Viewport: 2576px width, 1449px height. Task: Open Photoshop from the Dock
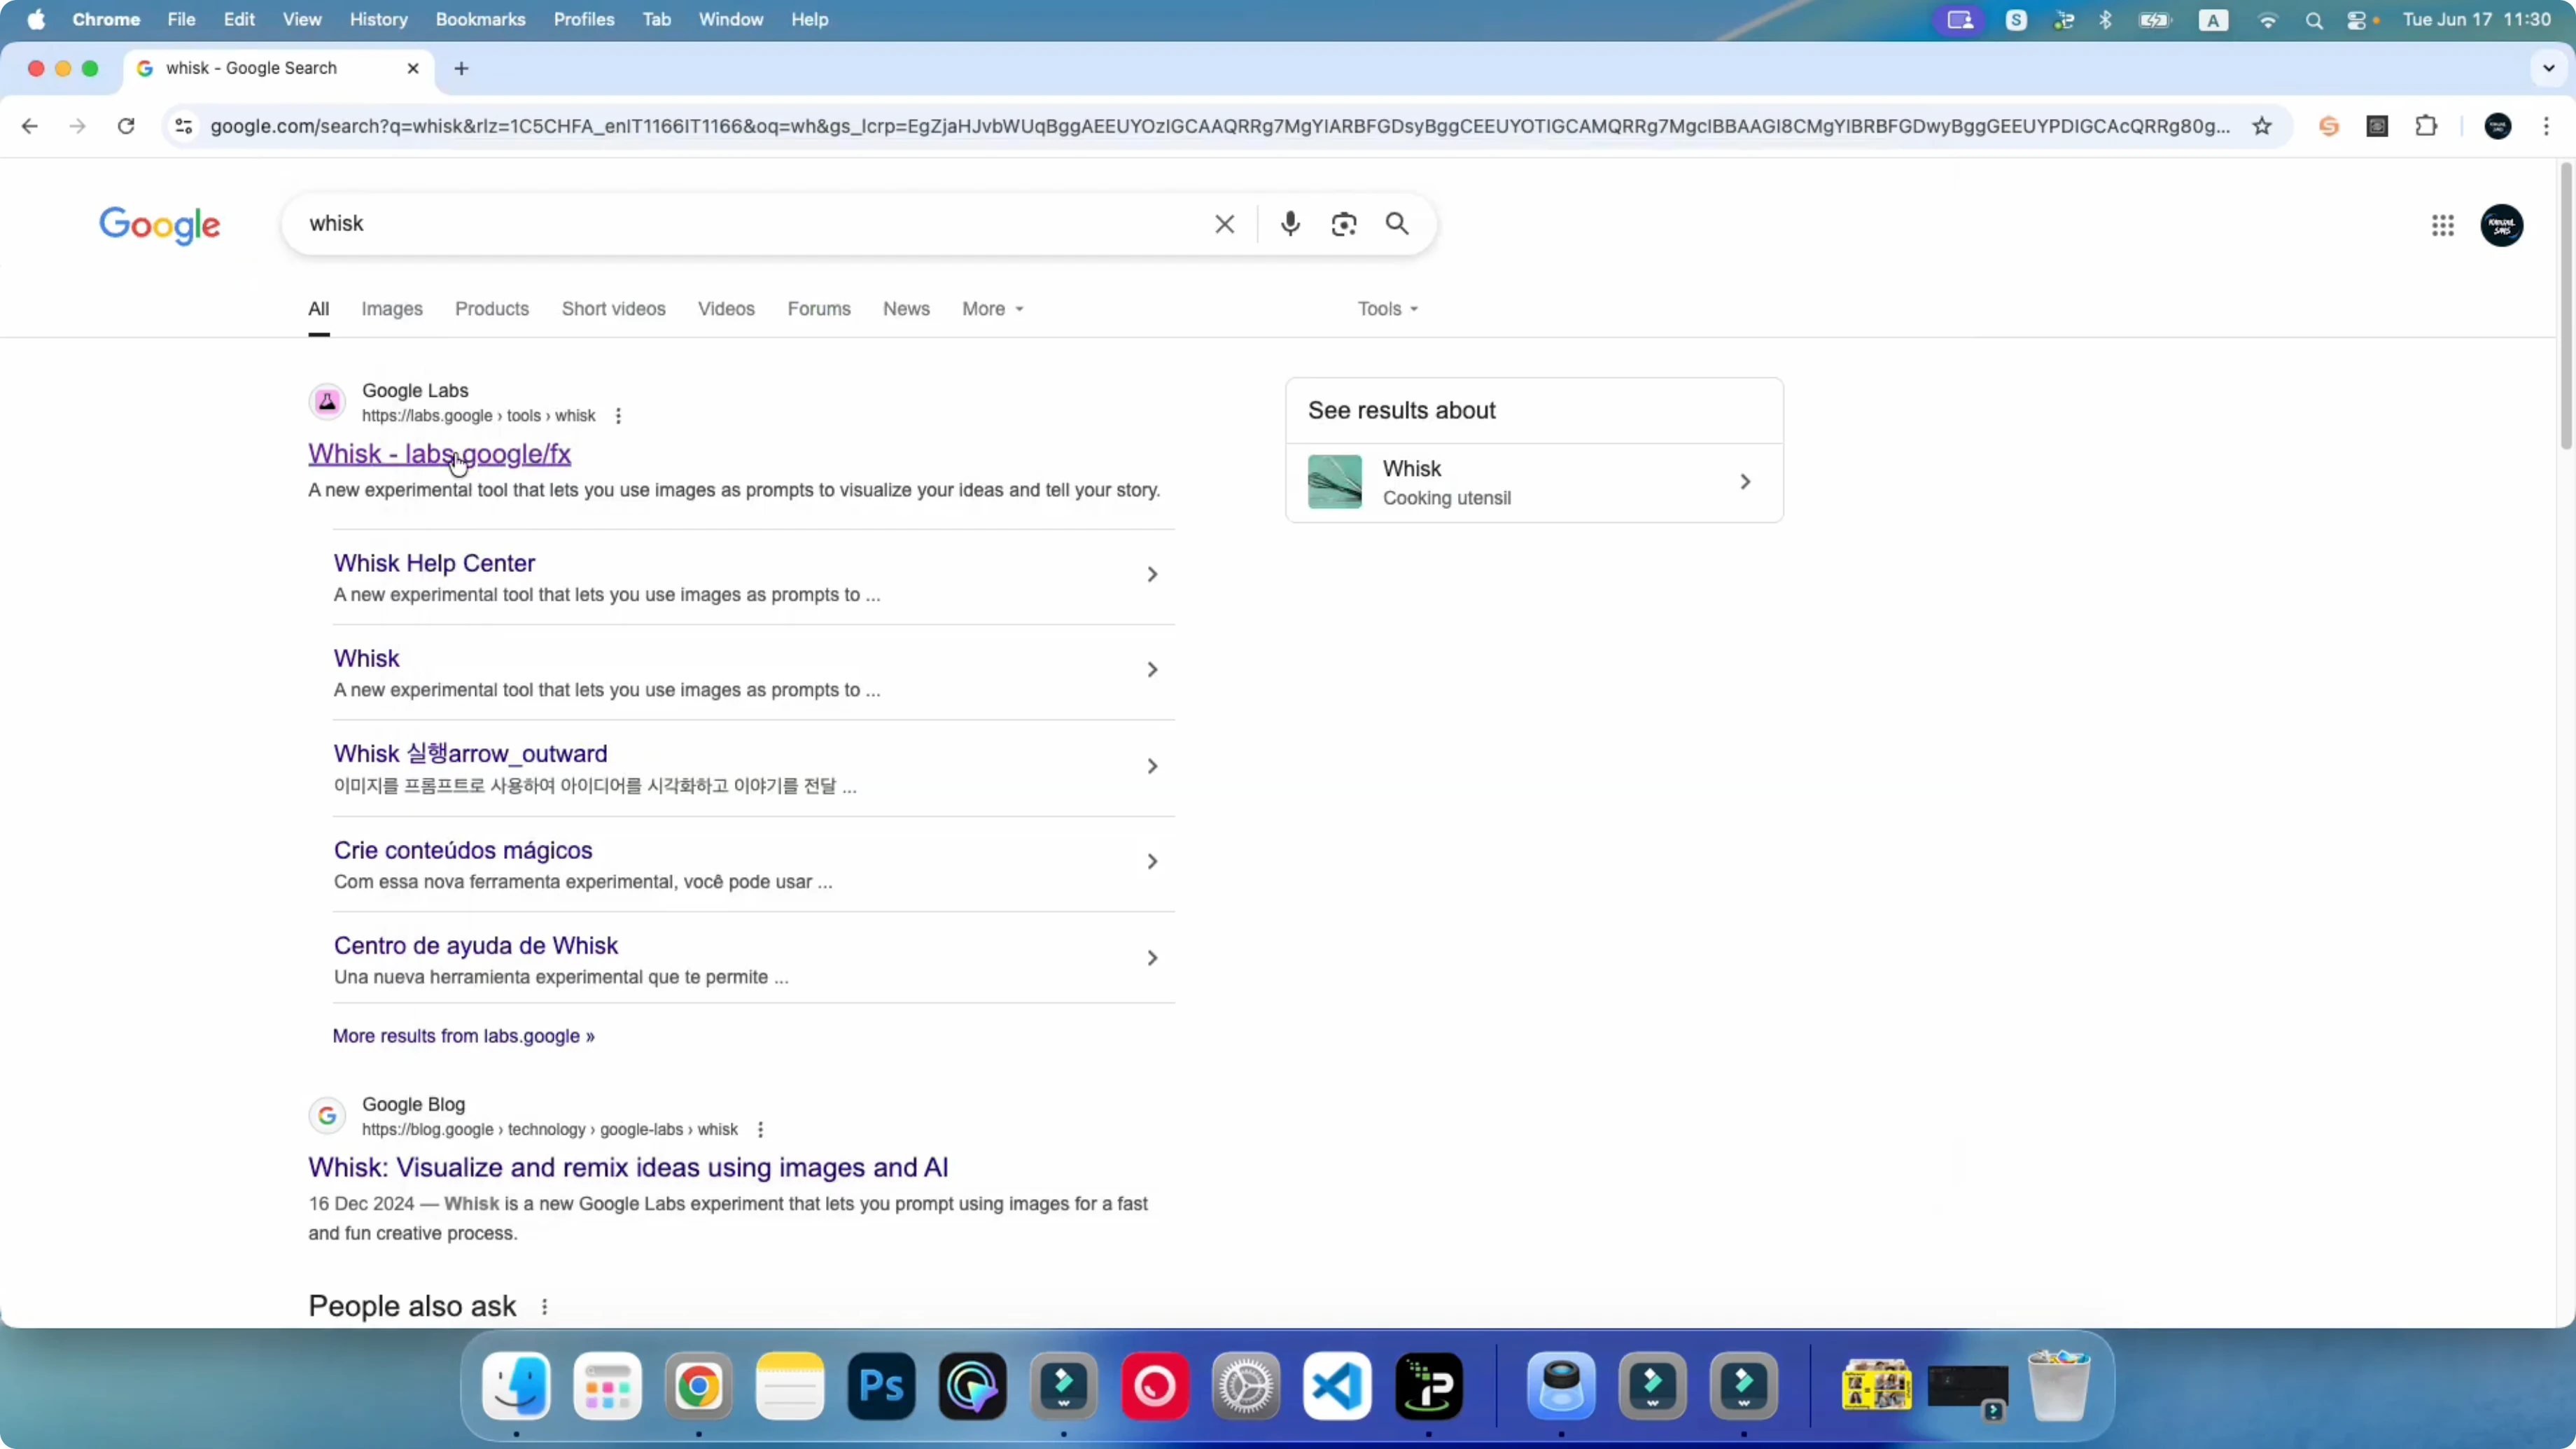(881, 1386)
